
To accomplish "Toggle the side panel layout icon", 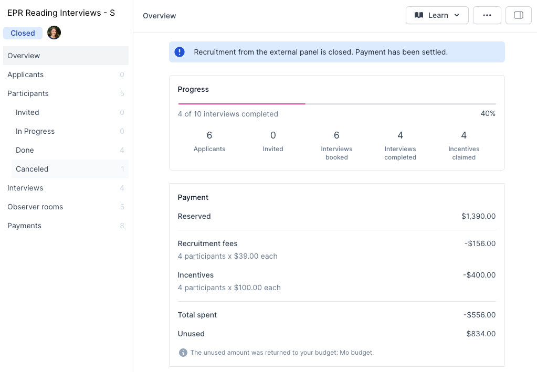I will pos(518,15).
